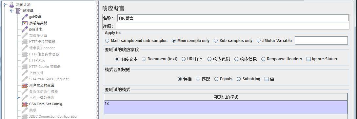Select the pattern row containing 18

coord(226,107)
